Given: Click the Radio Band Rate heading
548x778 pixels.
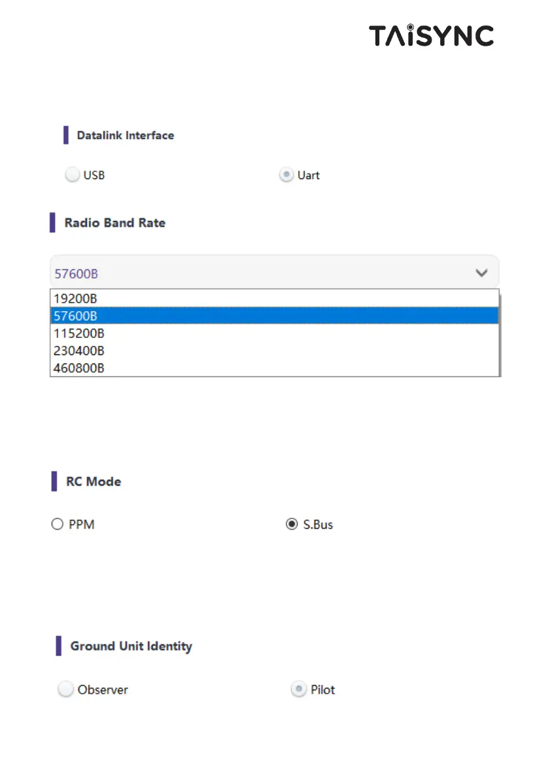Looking at the screenshot, I should click(115, 223).
